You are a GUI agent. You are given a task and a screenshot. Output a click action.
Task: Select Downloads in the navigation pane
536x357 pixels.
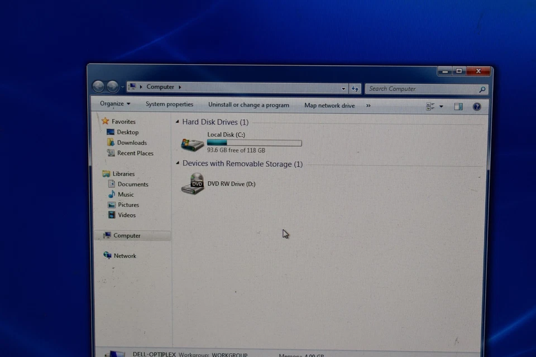coord(132,142)
